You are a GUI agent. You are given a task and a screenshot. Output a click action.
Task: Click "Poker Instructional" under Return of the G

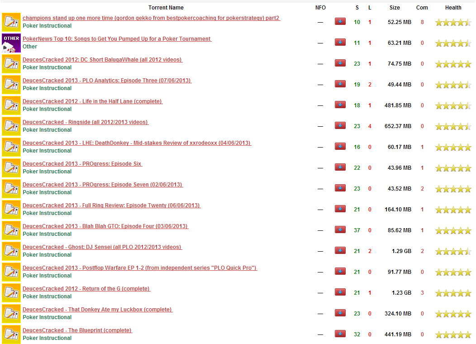(47, 296)
